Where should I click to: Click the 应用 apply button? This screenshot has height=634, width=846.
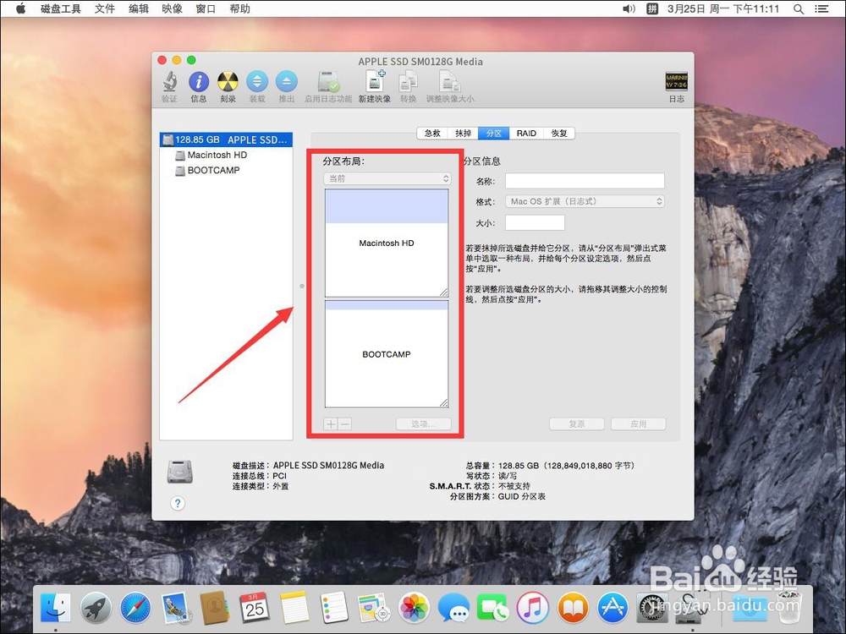pos(638,424)
